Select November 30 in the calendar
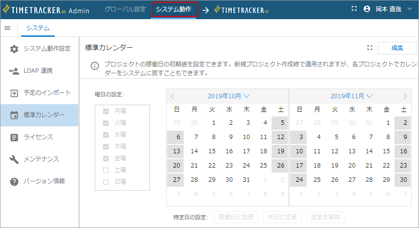 tap(403, 180)
